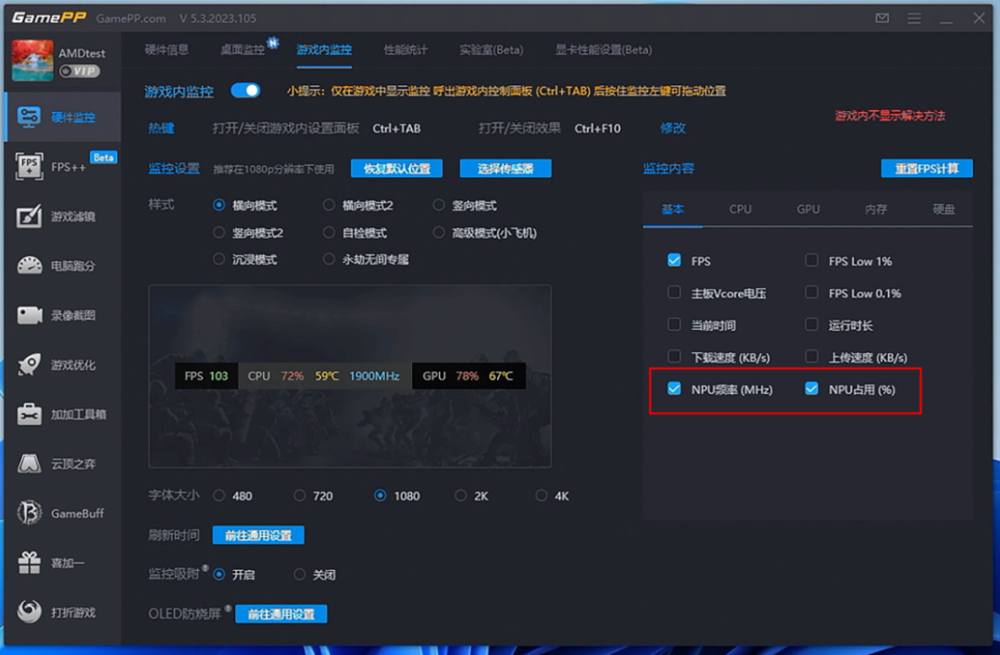Uncheck NPU占用 (%) checkbox
Screen dimensions: 1000x655
811,388
